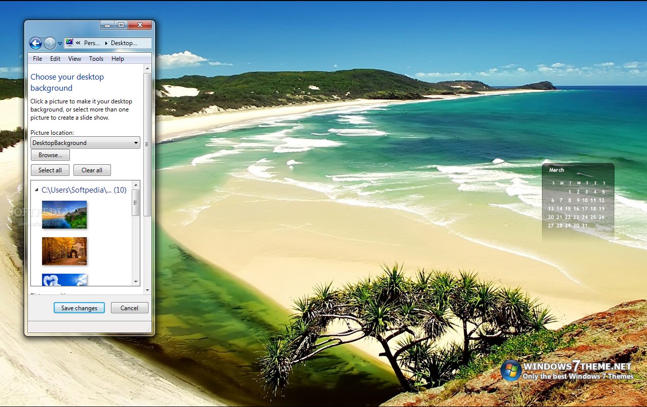Open the View menu
This screenshot has height=407, width=647.
[x=74, y=59]
